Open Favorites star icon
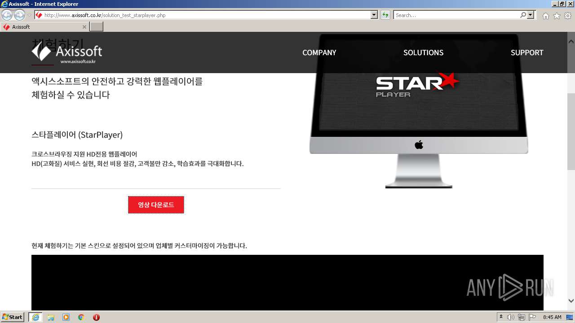575x323 pixels. pyautogui.click(x=557, y=16)
